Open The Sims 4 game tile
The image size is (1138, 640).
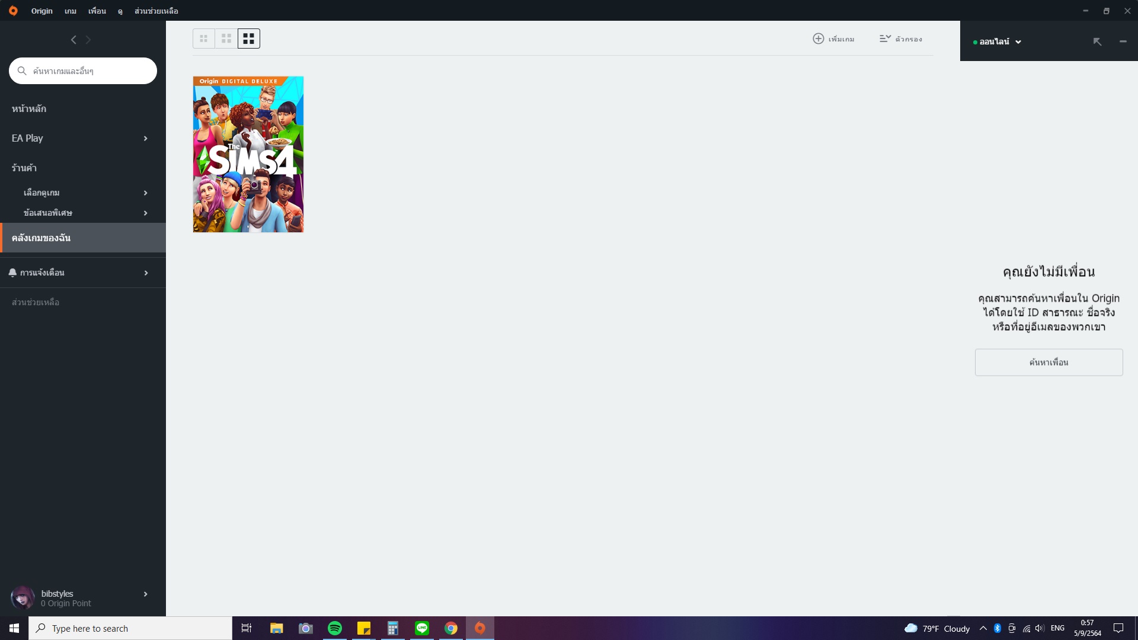coord(248,154)
